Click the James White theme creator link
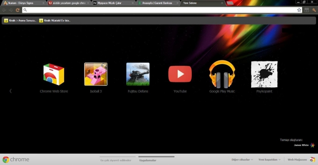Screen dimensions: 318x165 301,145
